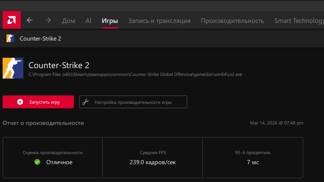
Task: Select the 95-й процентиль stats card
Action: 253,158
